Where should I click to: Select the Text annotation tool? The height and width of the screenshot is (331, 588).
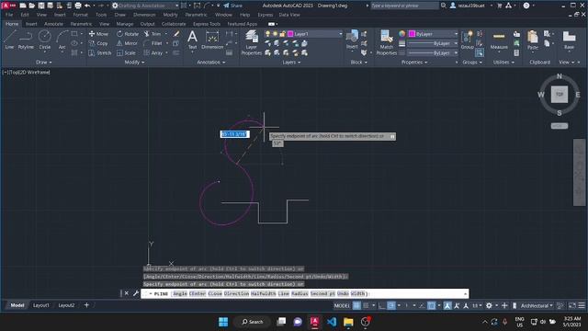[x=192, y=40]
